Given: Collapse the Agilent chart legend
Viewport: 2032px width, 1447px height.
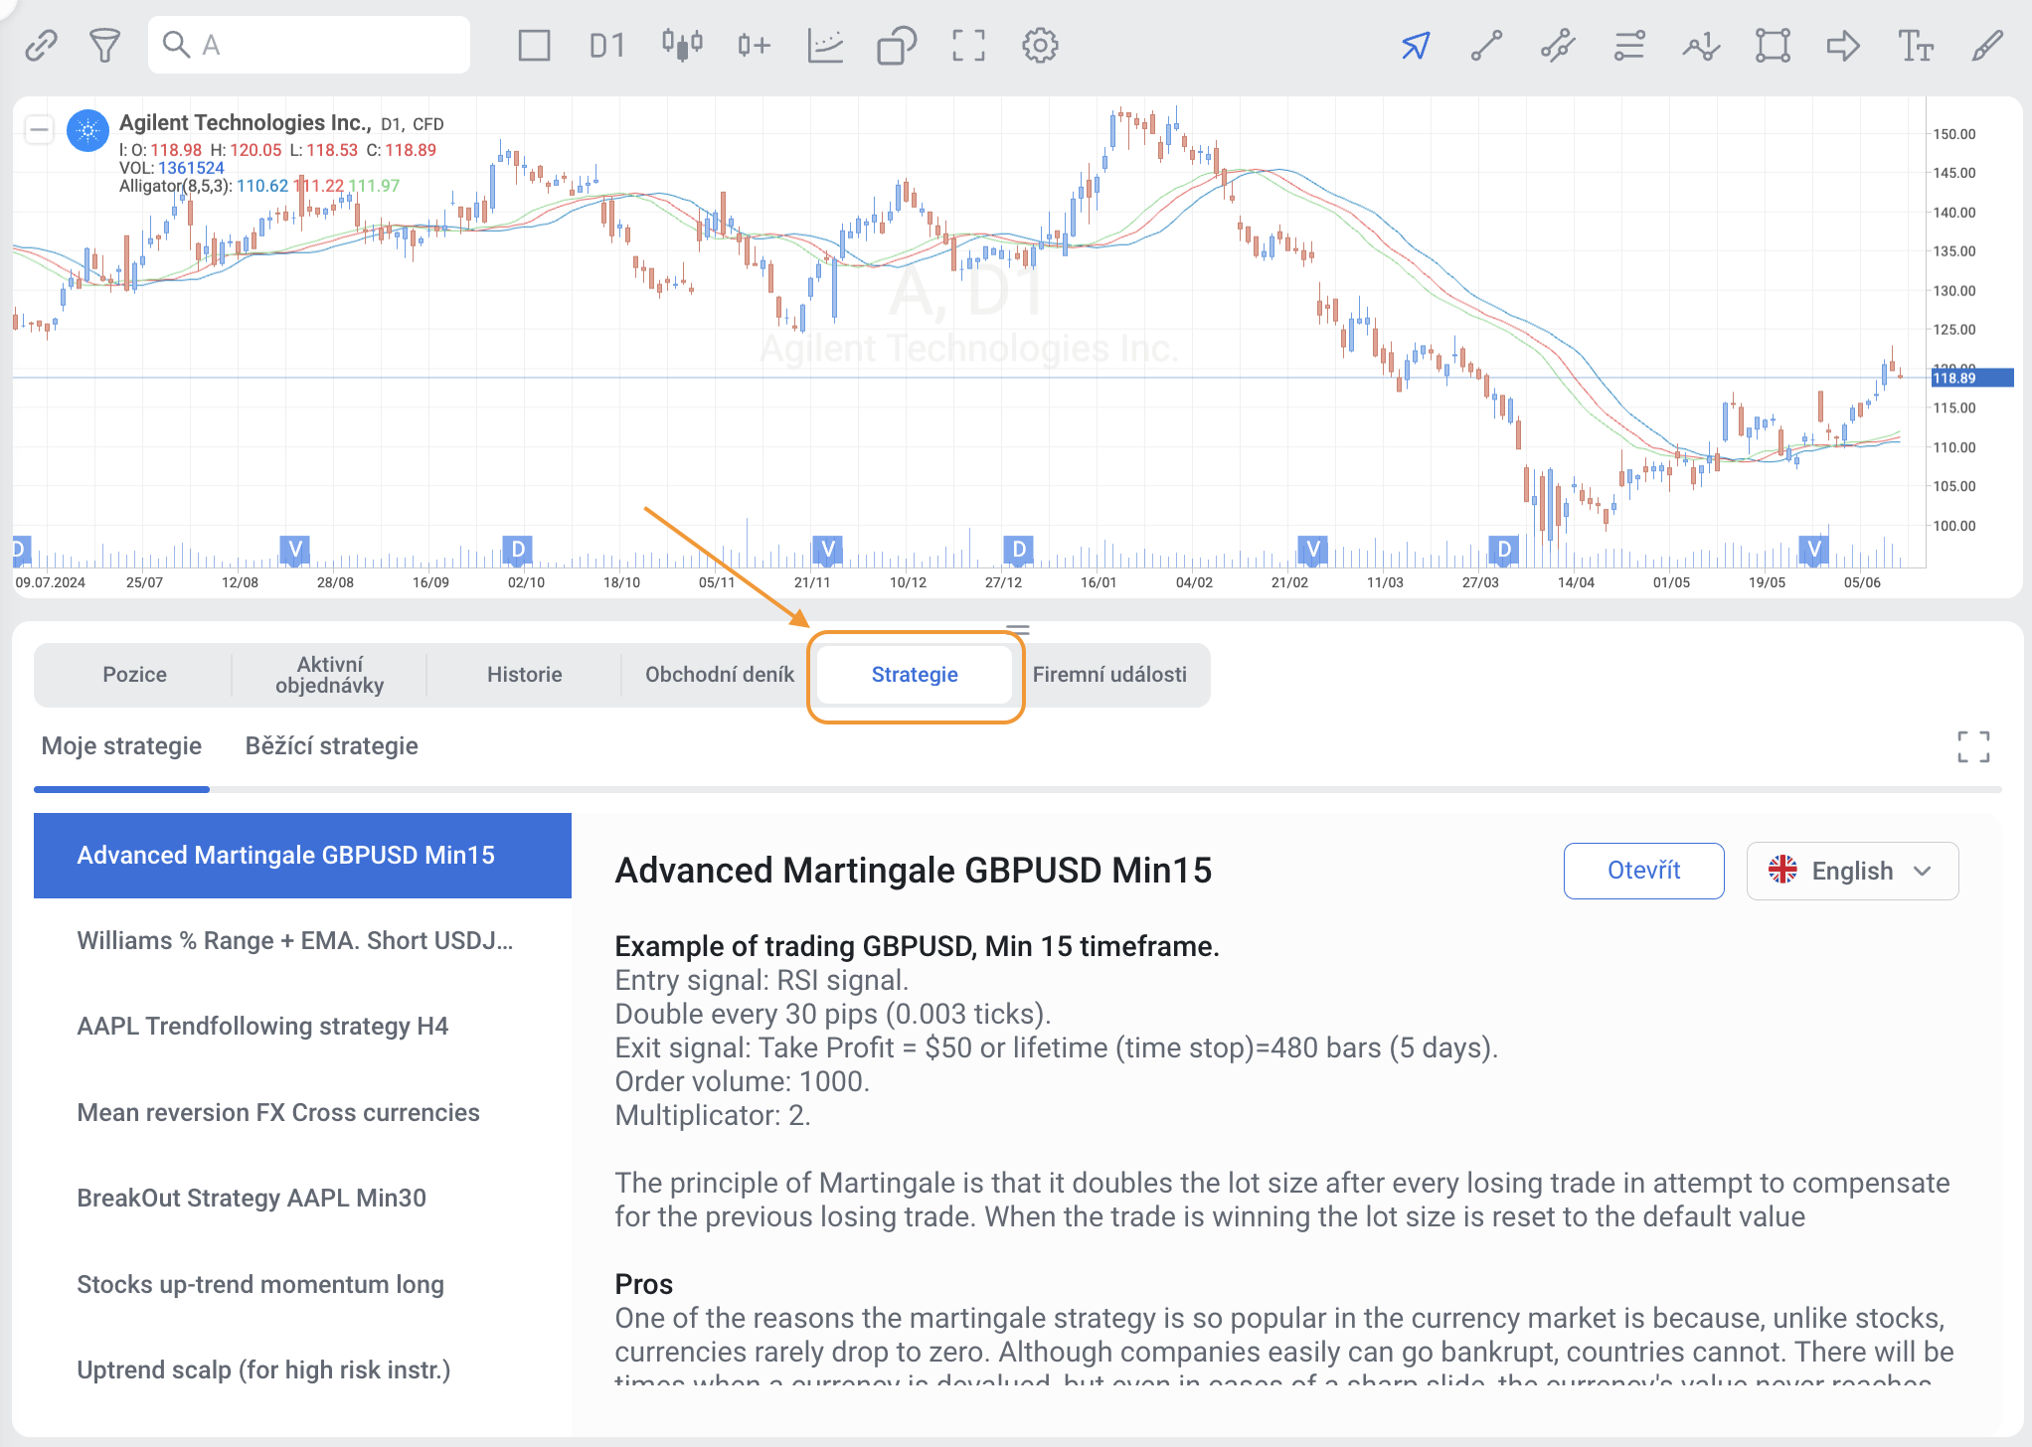Looking at the screenshot, I should coord(40,129).
